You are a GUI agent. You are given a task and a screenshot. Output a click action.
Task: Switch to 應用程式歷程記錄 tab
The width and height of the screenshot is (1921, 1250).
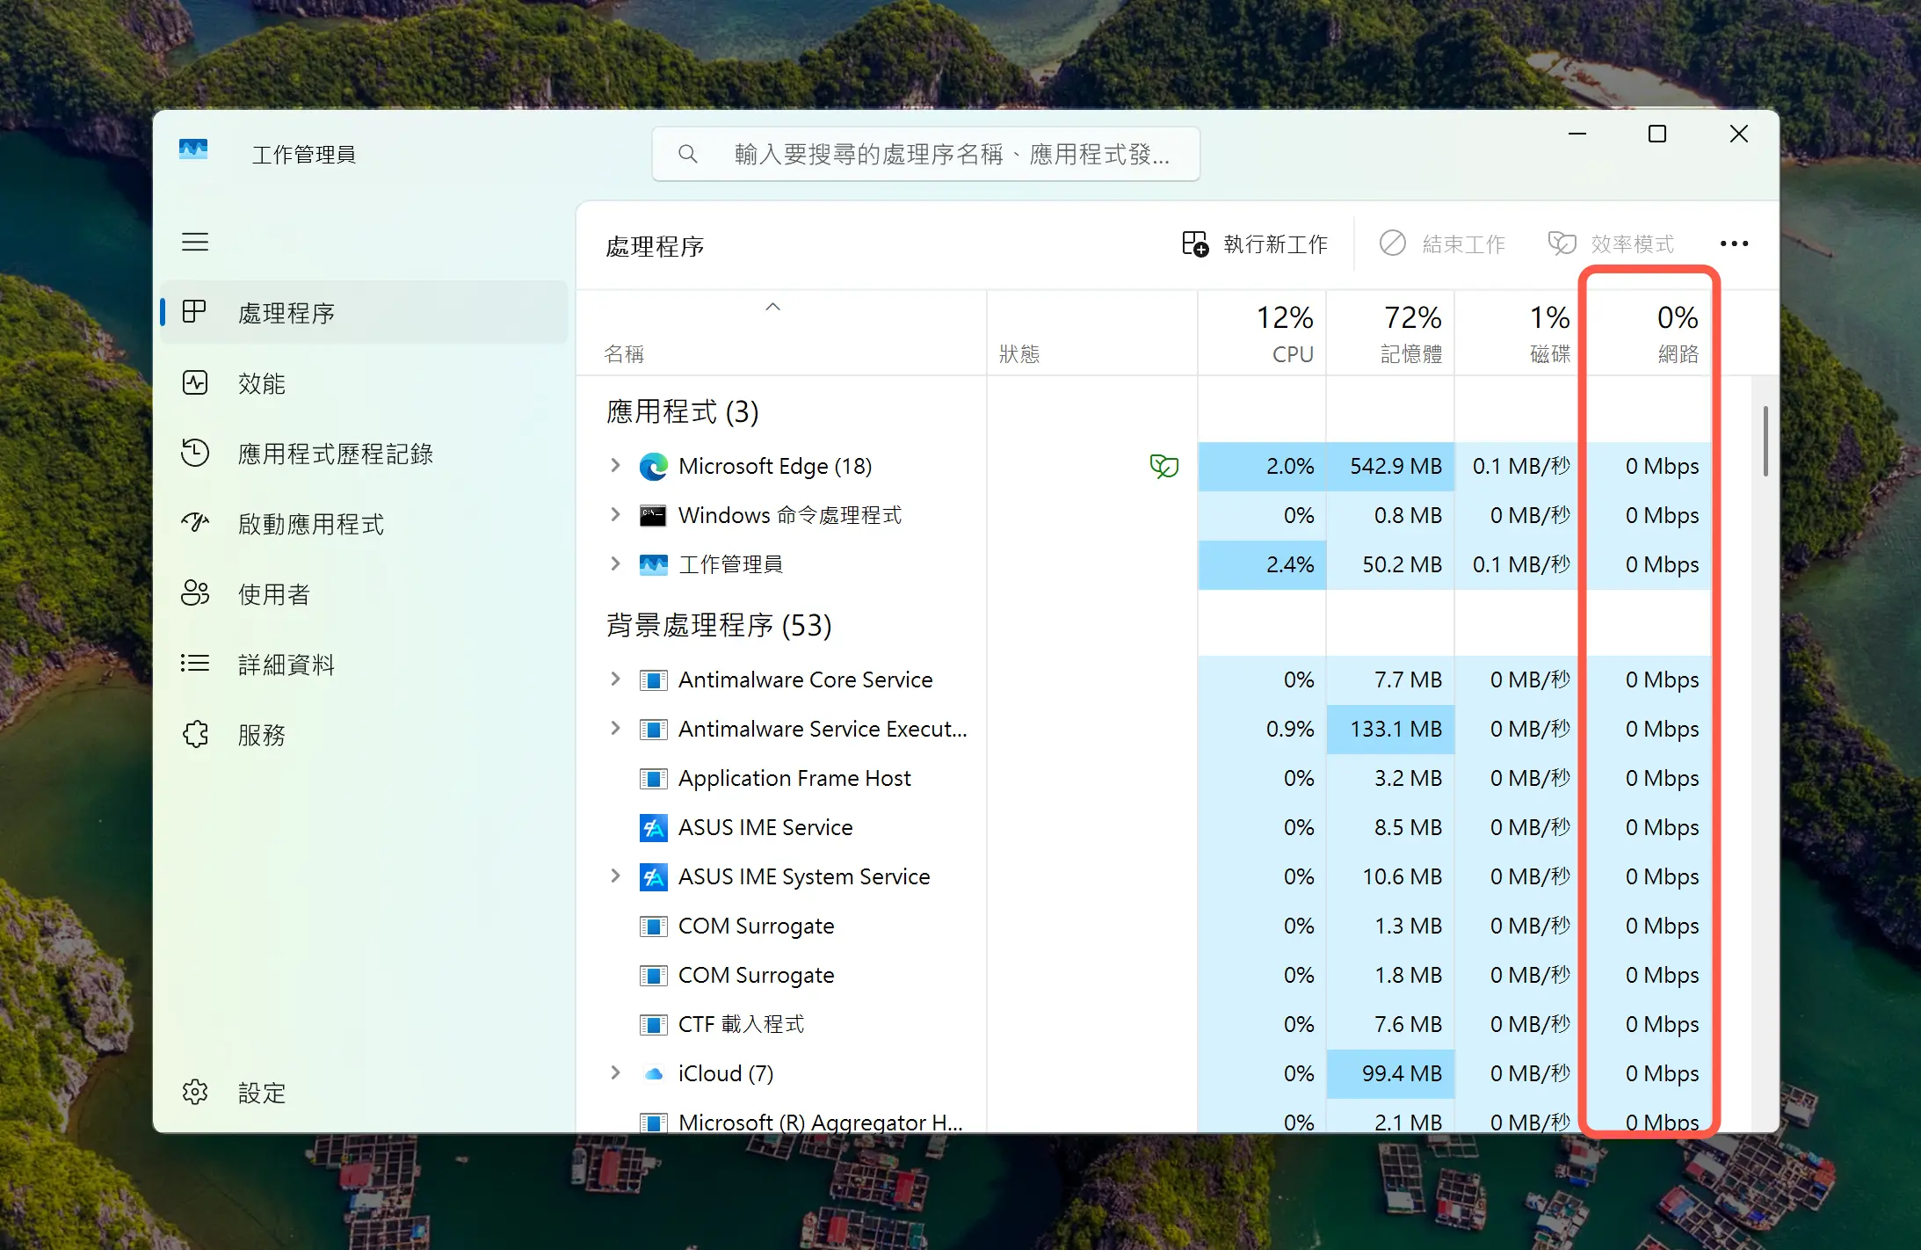pyautogui.click(x=364, y=454)
